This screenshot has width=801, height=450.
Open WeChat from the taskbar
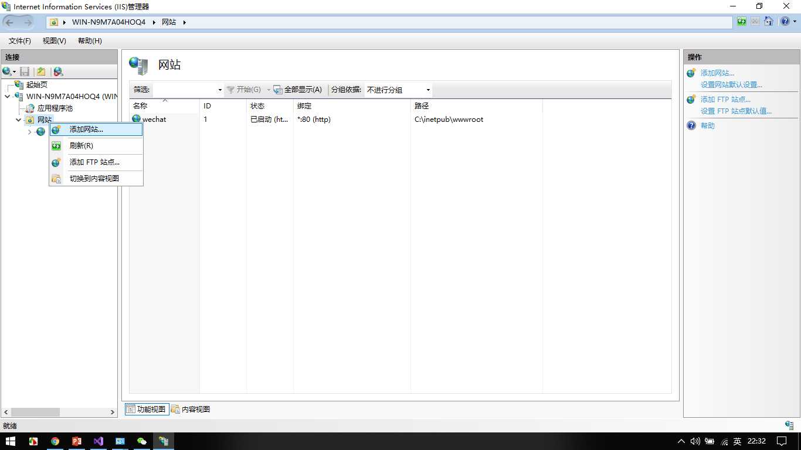(141, 441)
